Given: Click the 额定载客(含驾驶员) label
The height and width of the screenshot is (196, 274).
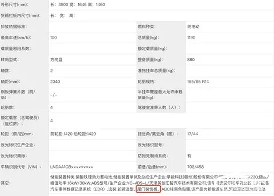Looking at the screenshot, I should [x=20, y=121].
